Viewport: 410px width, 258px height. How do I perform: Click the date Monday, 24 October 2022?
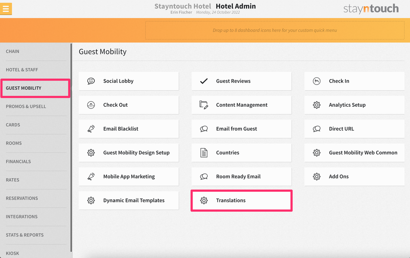[218, 12]
